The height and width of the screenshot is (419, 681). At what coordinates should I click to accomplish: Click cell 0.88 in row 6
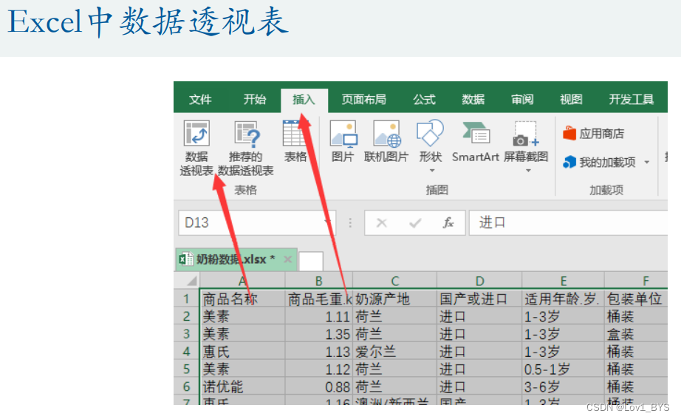click(x=319, y=386)
